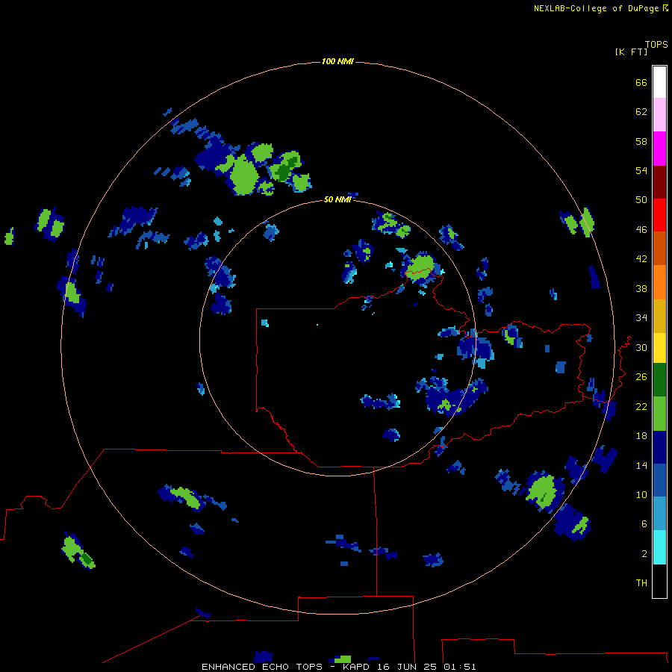
Task: Click the 62 legend value label
Action: [x=641, y=112]
